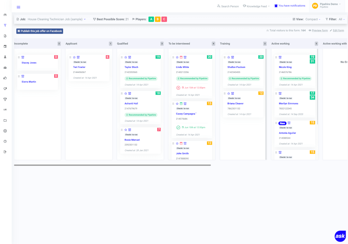This screenshot has width=348, height=244.
Task: Click the thumbs up icon in sidebar
Action: (x=5, y=78)
